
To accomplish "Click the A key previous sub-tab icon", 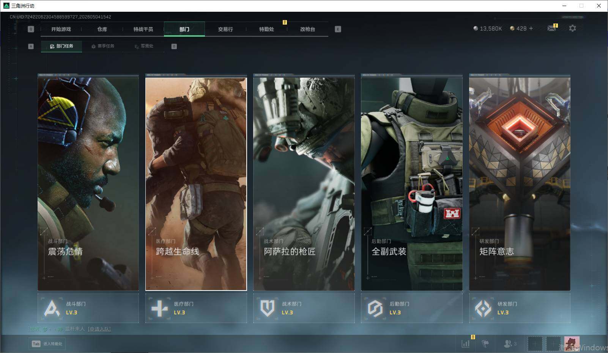I will pyautogui.click(x=31, y=46).
